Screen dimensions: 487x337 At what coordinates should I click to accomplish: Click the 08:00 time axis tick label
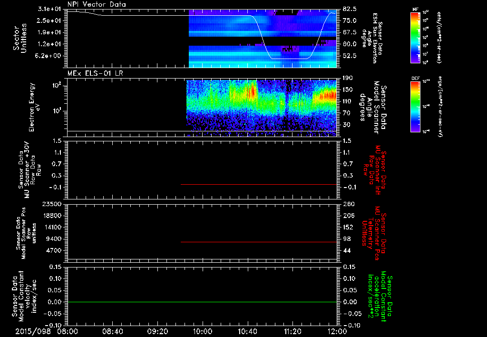click(68, 331)
